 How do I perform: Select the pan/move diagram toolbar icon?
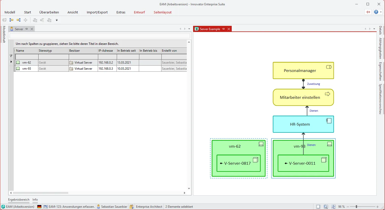click(25, 20)
